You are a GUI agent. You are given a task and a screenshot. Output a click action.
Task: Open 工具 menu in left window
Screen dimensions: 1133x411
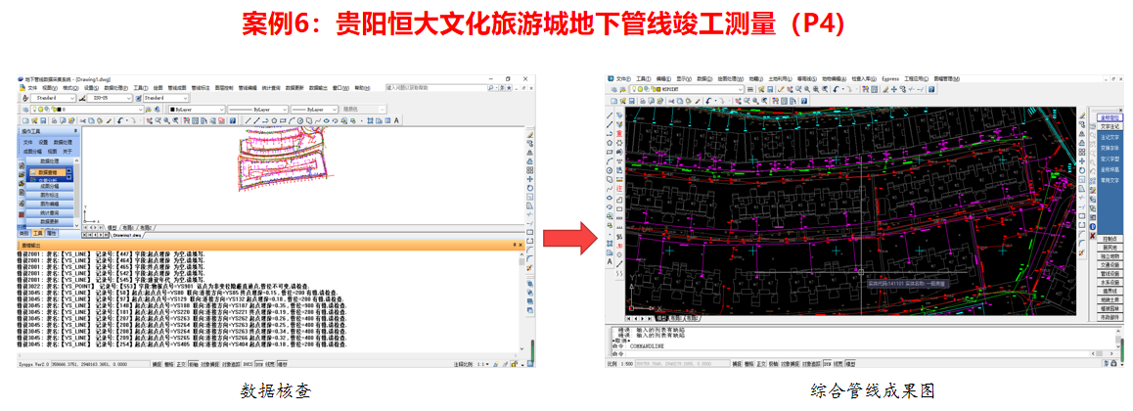pos(141,88)
